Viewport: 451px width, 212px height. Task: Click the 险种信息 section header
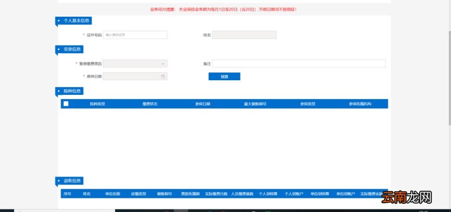(69, 91)
